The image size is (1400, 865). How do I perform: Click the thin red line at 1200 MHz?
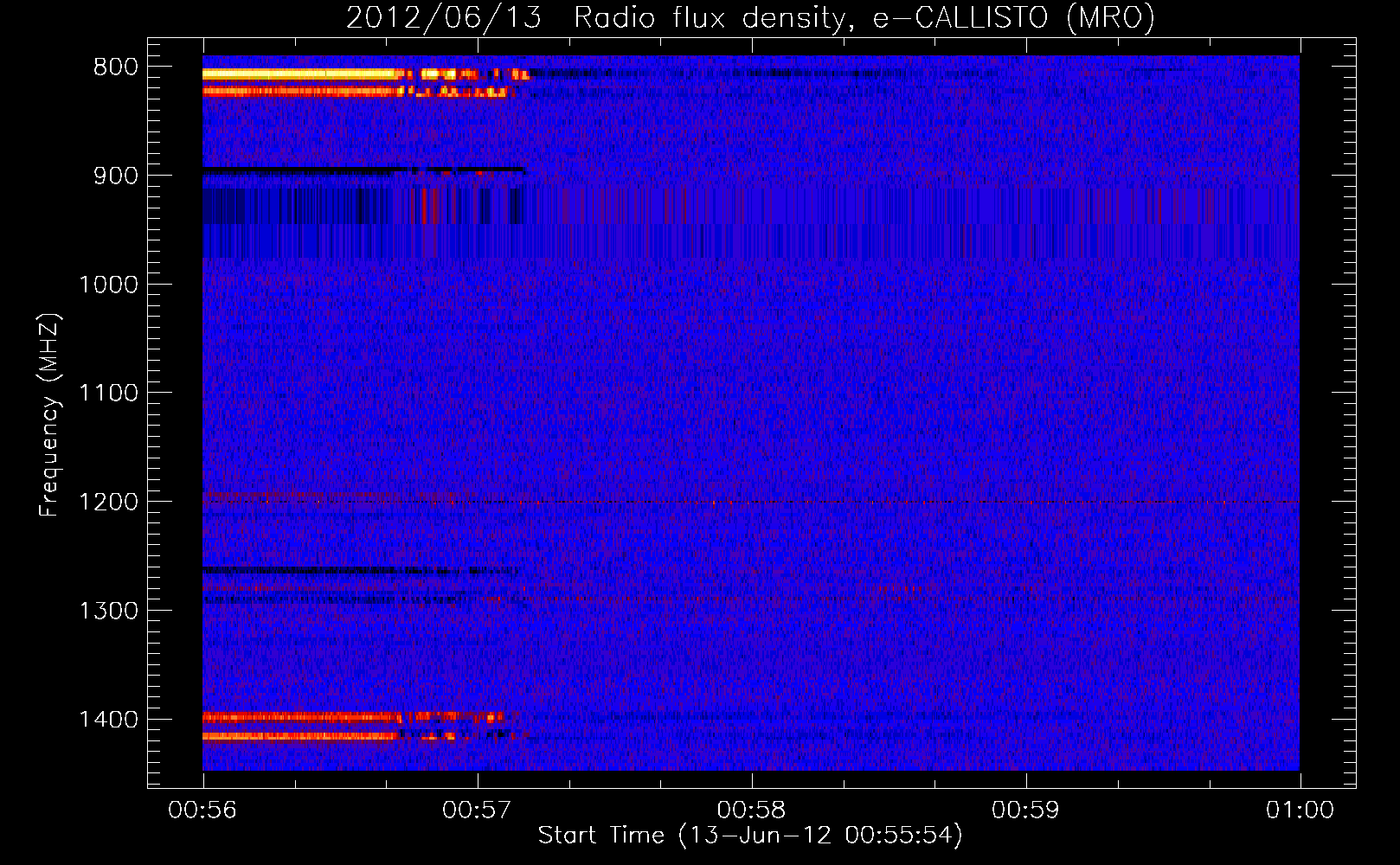[751, 503]
